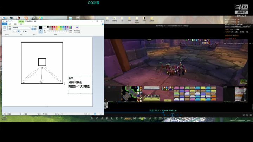Viewport: 253px width, 142px height.
Task: Click the video filename in player title bar
Action: (x=173, y=26)
